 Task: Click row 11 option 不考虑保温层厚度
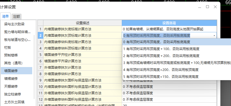pyautogui.click(x=169, y=93)
